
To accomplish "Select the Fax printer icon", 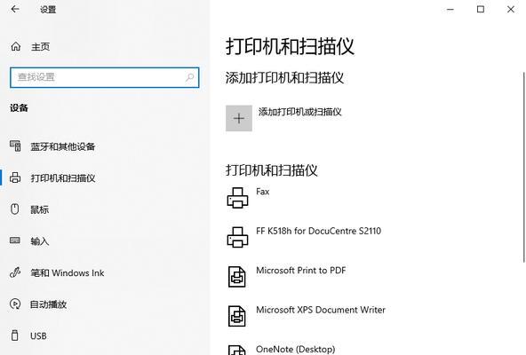I will (237, 198).
